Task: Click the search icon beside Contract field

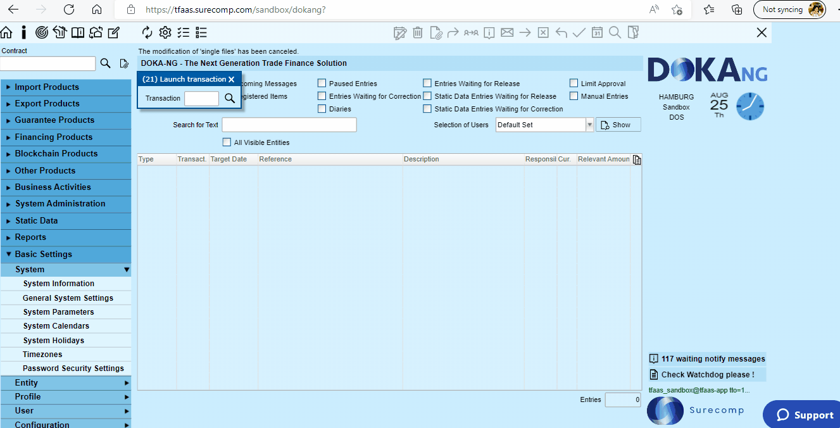Action: pos(106,63)
